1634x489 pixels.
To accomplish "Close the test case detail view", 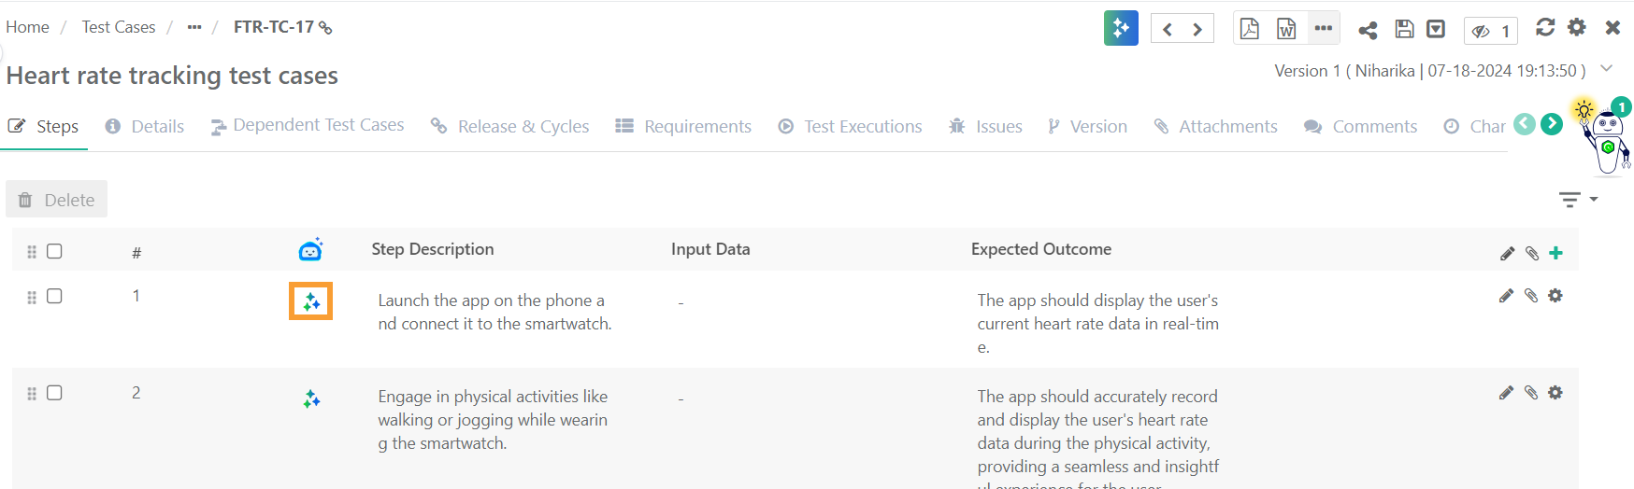I will point(1612,27).
